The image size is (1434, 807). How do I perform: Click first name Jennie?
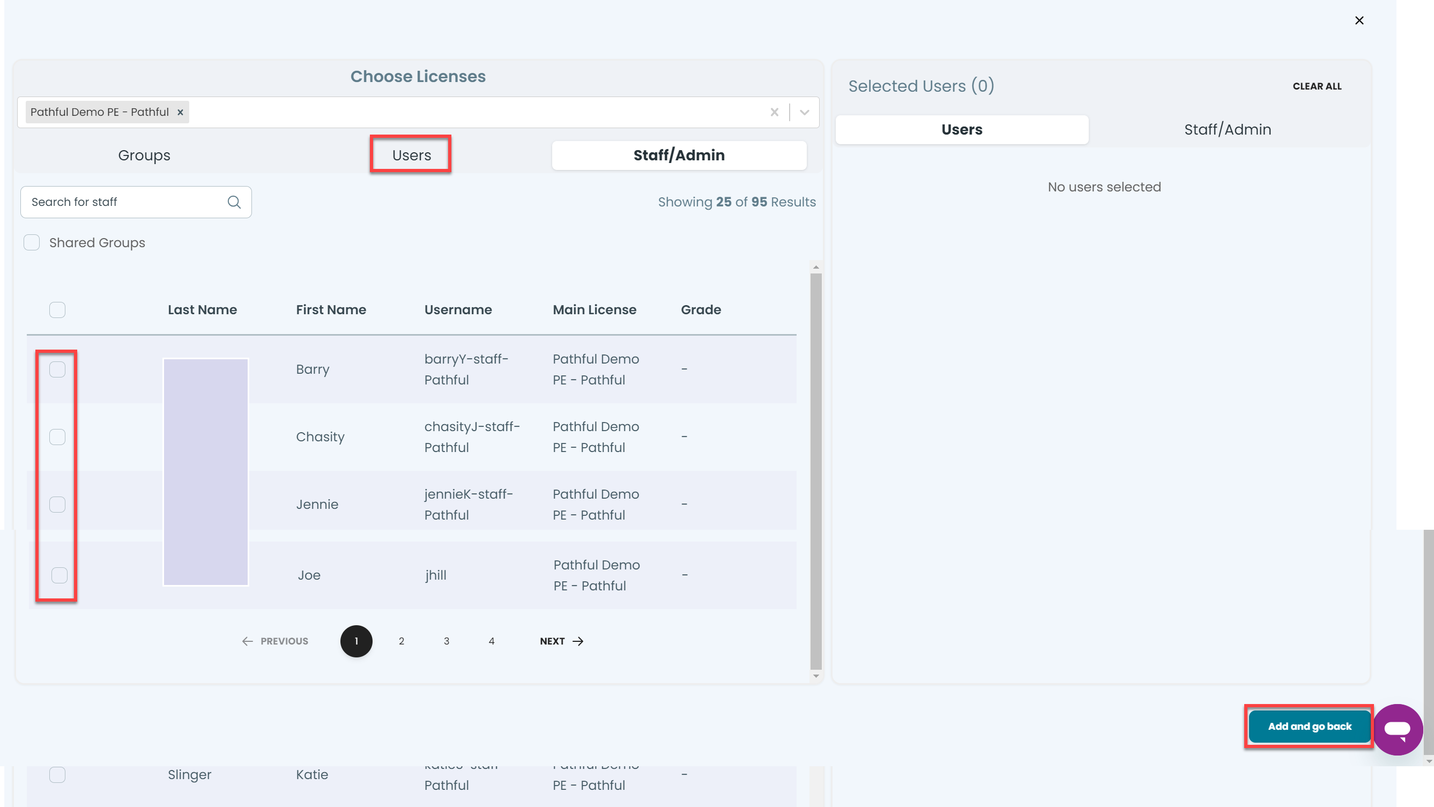coord(317,504)
